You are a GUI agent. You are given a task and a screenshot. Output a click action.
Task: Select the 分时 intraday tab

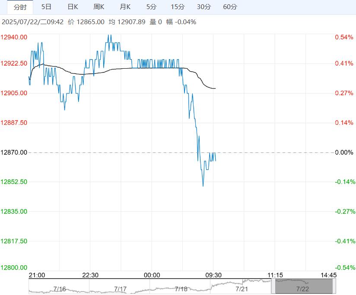(x=20, y=7)
